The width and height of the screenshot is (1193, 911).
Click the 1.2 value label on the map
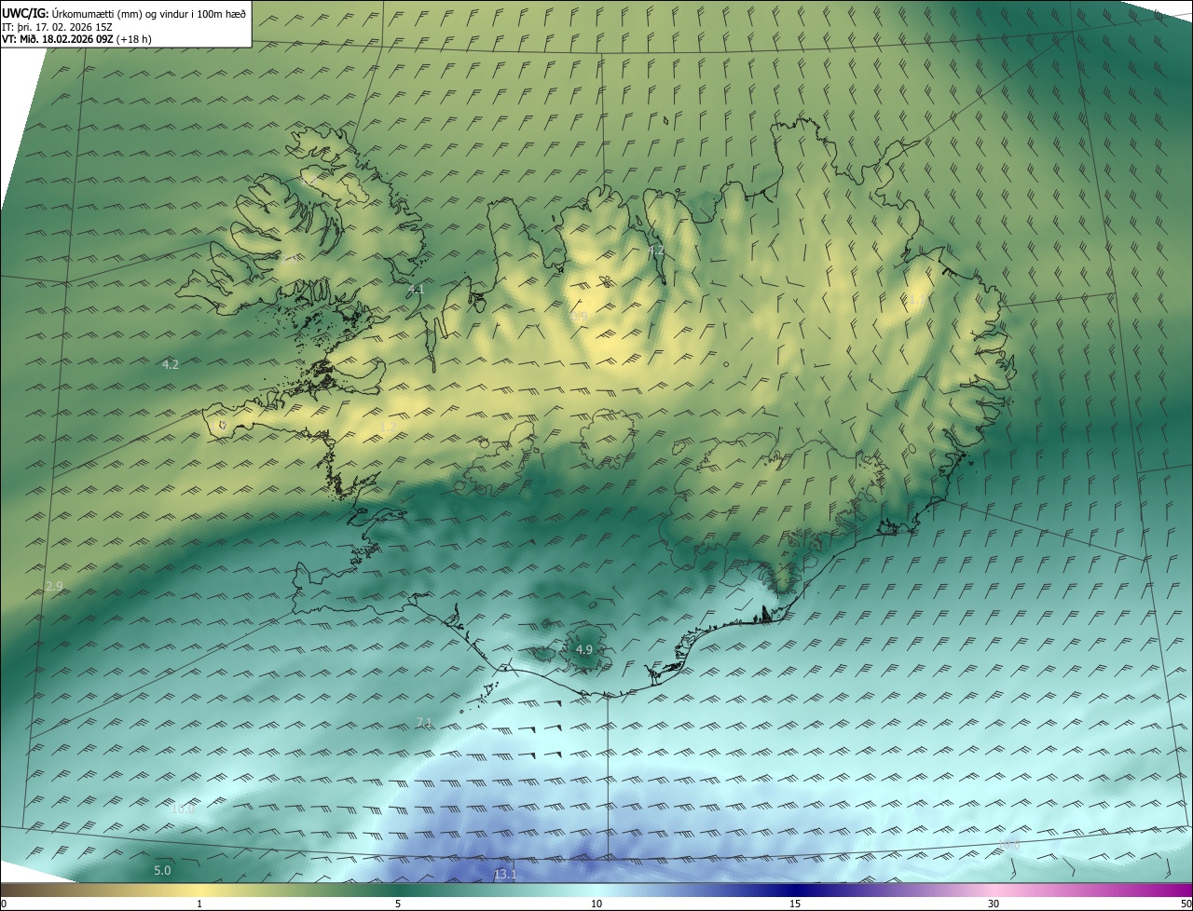(x=388, y=427)
